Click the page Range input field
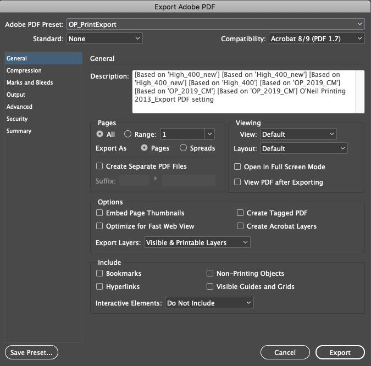 click(182, 134)
